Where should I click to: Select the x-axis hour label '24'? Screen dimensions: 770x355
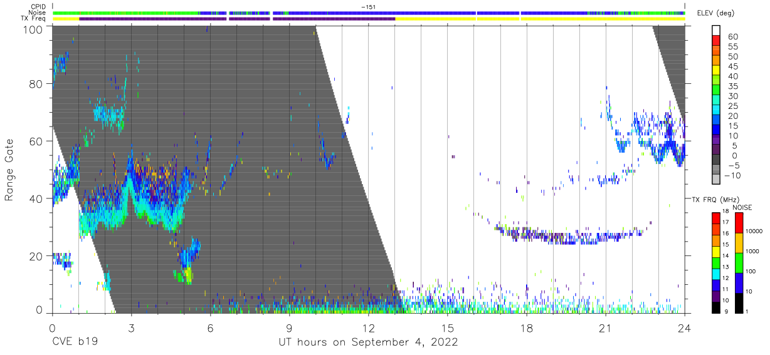[685, 327]
